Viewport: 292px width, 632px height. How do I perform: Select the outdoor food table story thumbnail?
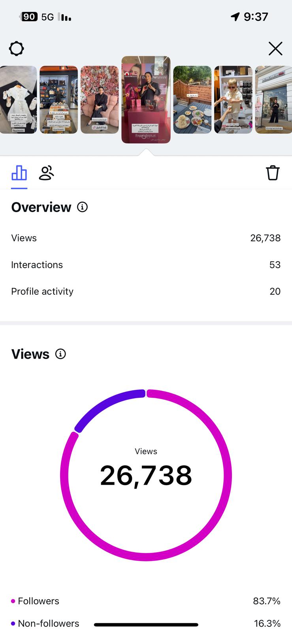coord(192,100)
